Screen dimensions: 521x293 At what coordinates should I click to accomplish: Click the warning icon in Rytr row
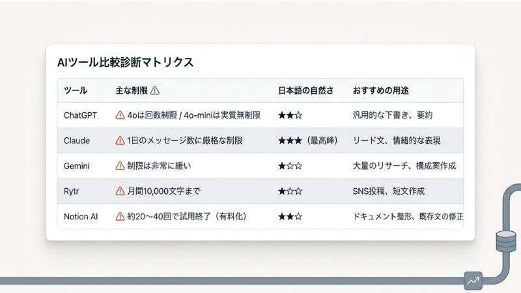pyautogui.click(x=120, y=191)
